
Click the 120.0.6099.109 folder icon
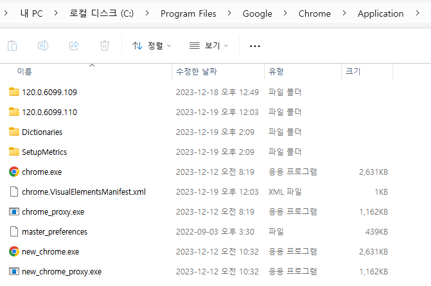coord(14,92)
